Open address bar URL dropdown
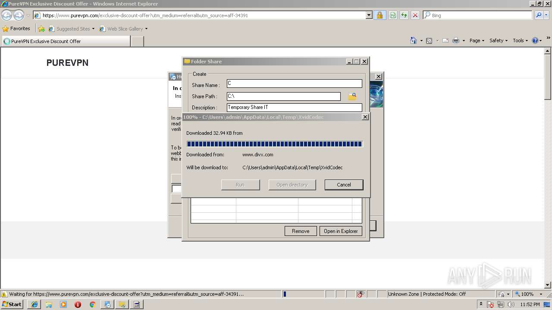The height and width of the screenshot is (310, 552). tap(369, 15)
